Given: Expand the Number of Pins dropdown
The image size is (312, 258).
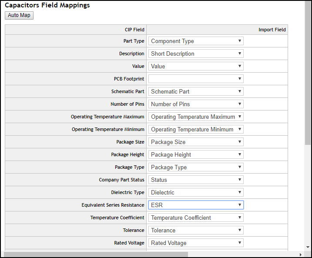Looking at the screenshot, I should (196, 104).
